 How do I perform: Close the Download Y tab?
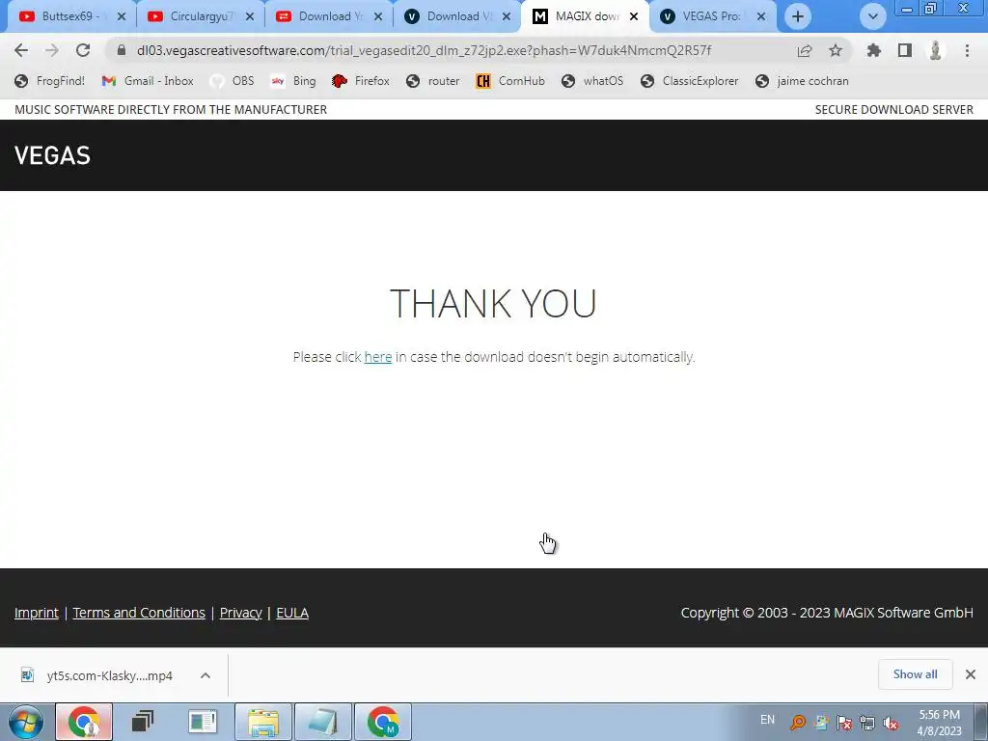coord(378,16)
